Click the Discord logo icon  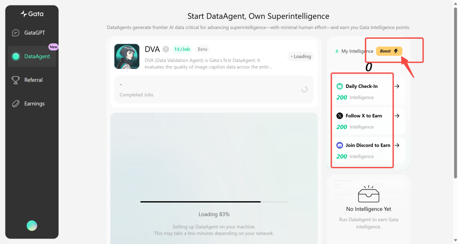(339, 145)
